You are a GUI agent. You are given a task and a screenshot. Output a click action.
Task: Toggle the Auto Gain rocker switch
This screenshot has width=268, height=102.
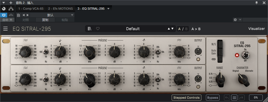(220, 52)
